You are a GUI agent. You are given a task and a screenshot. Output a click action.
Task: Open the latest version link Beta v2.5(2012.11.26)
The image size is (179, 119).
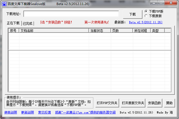(146, 22)
